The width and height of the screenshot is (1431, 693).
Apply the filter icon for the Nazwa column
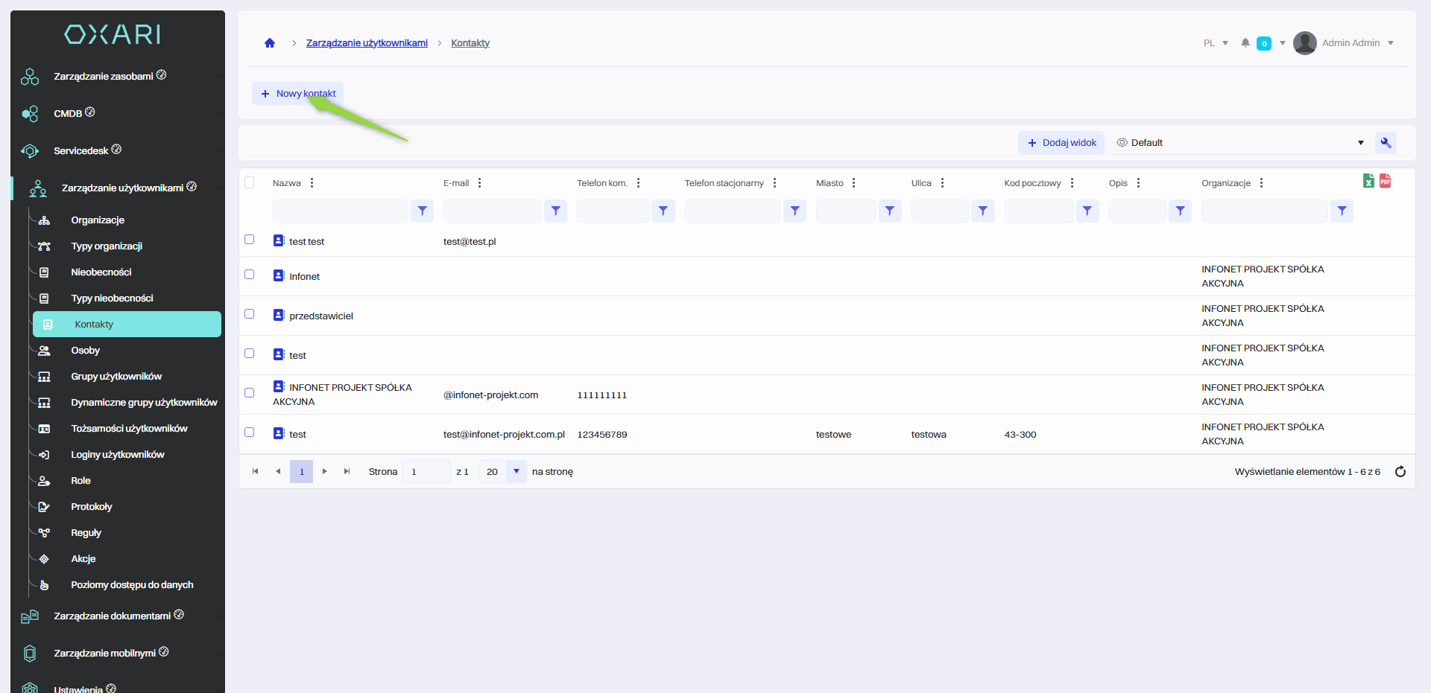[422, 211]
